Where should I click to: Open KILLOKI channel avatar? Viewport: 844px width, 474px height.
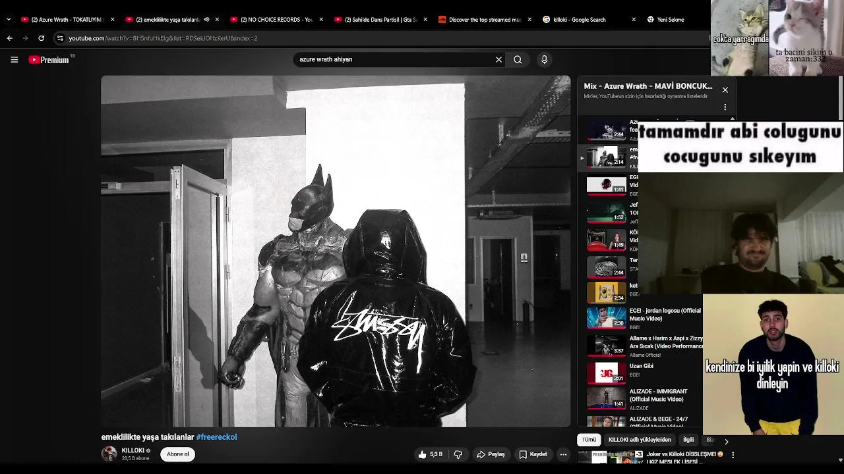(x=109, y=454)
